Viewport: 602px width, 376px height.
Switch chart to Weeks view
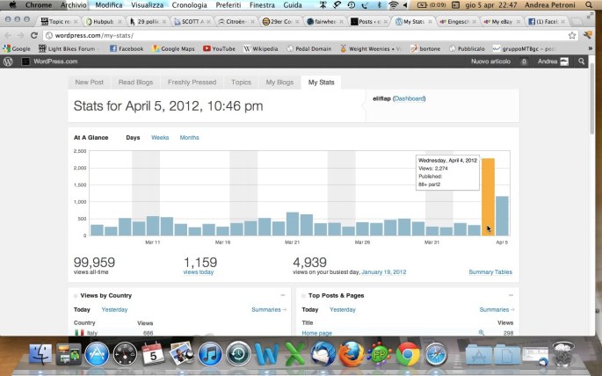[160, 138]
